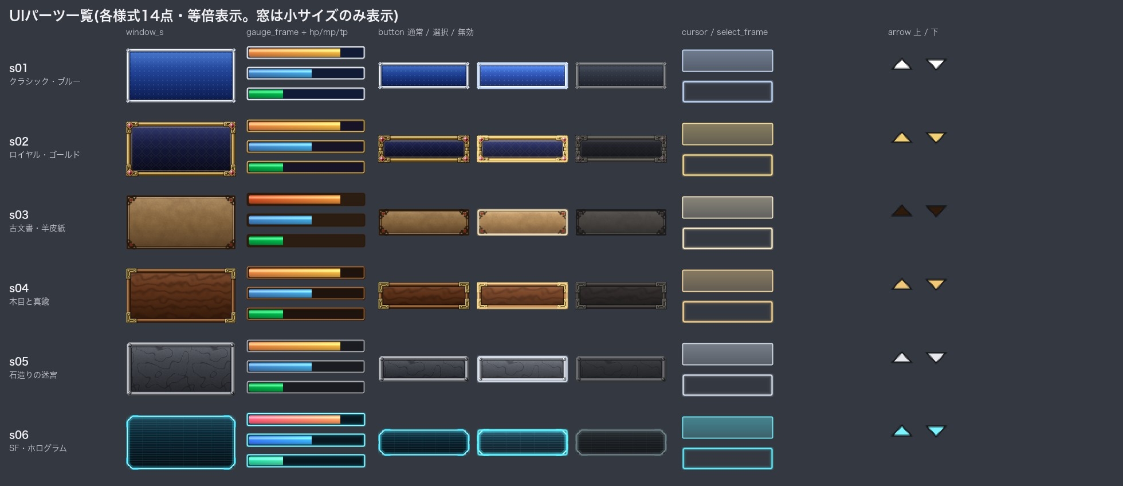The width and height of the screenshot is (1123, 486).
Task: Click the s04 normal wood button
Action: pos(424,296)
